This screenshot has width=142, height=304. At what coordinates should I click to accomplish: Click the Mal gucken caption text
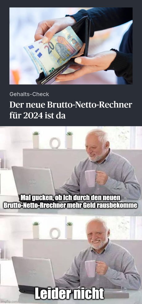pyautogui.click(x=70, y=202)
